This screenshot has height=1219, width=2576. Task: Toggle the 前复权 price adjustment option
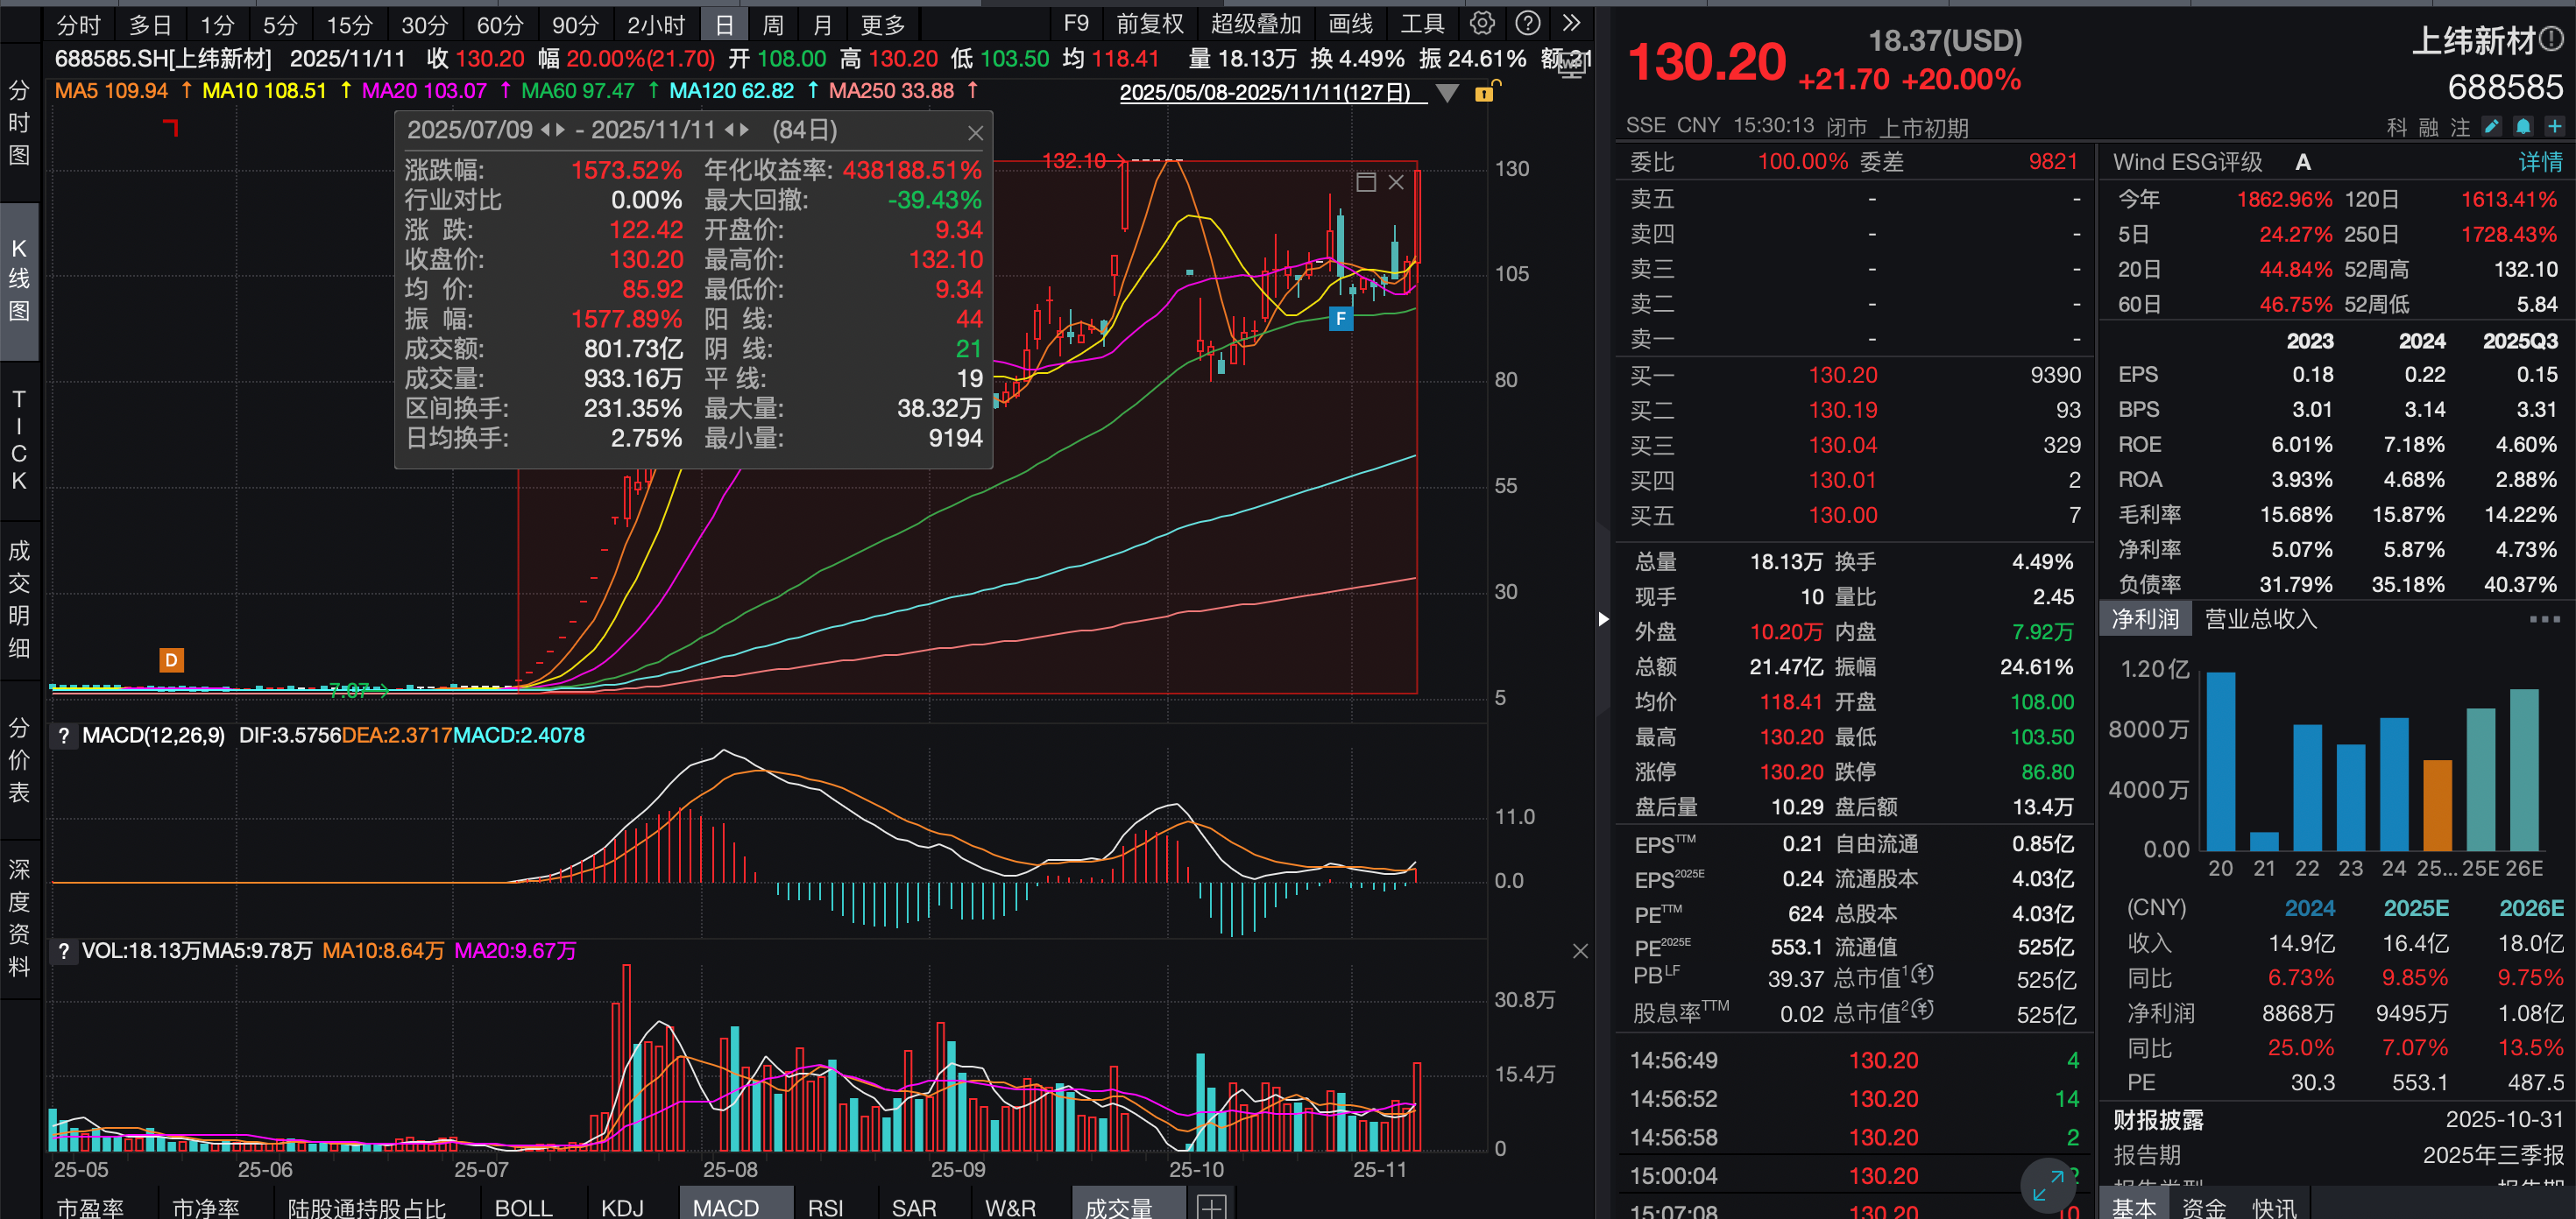tap(1149, 24)
